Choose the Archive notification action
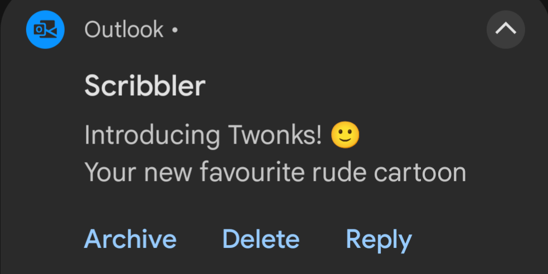 pos(130,239)
